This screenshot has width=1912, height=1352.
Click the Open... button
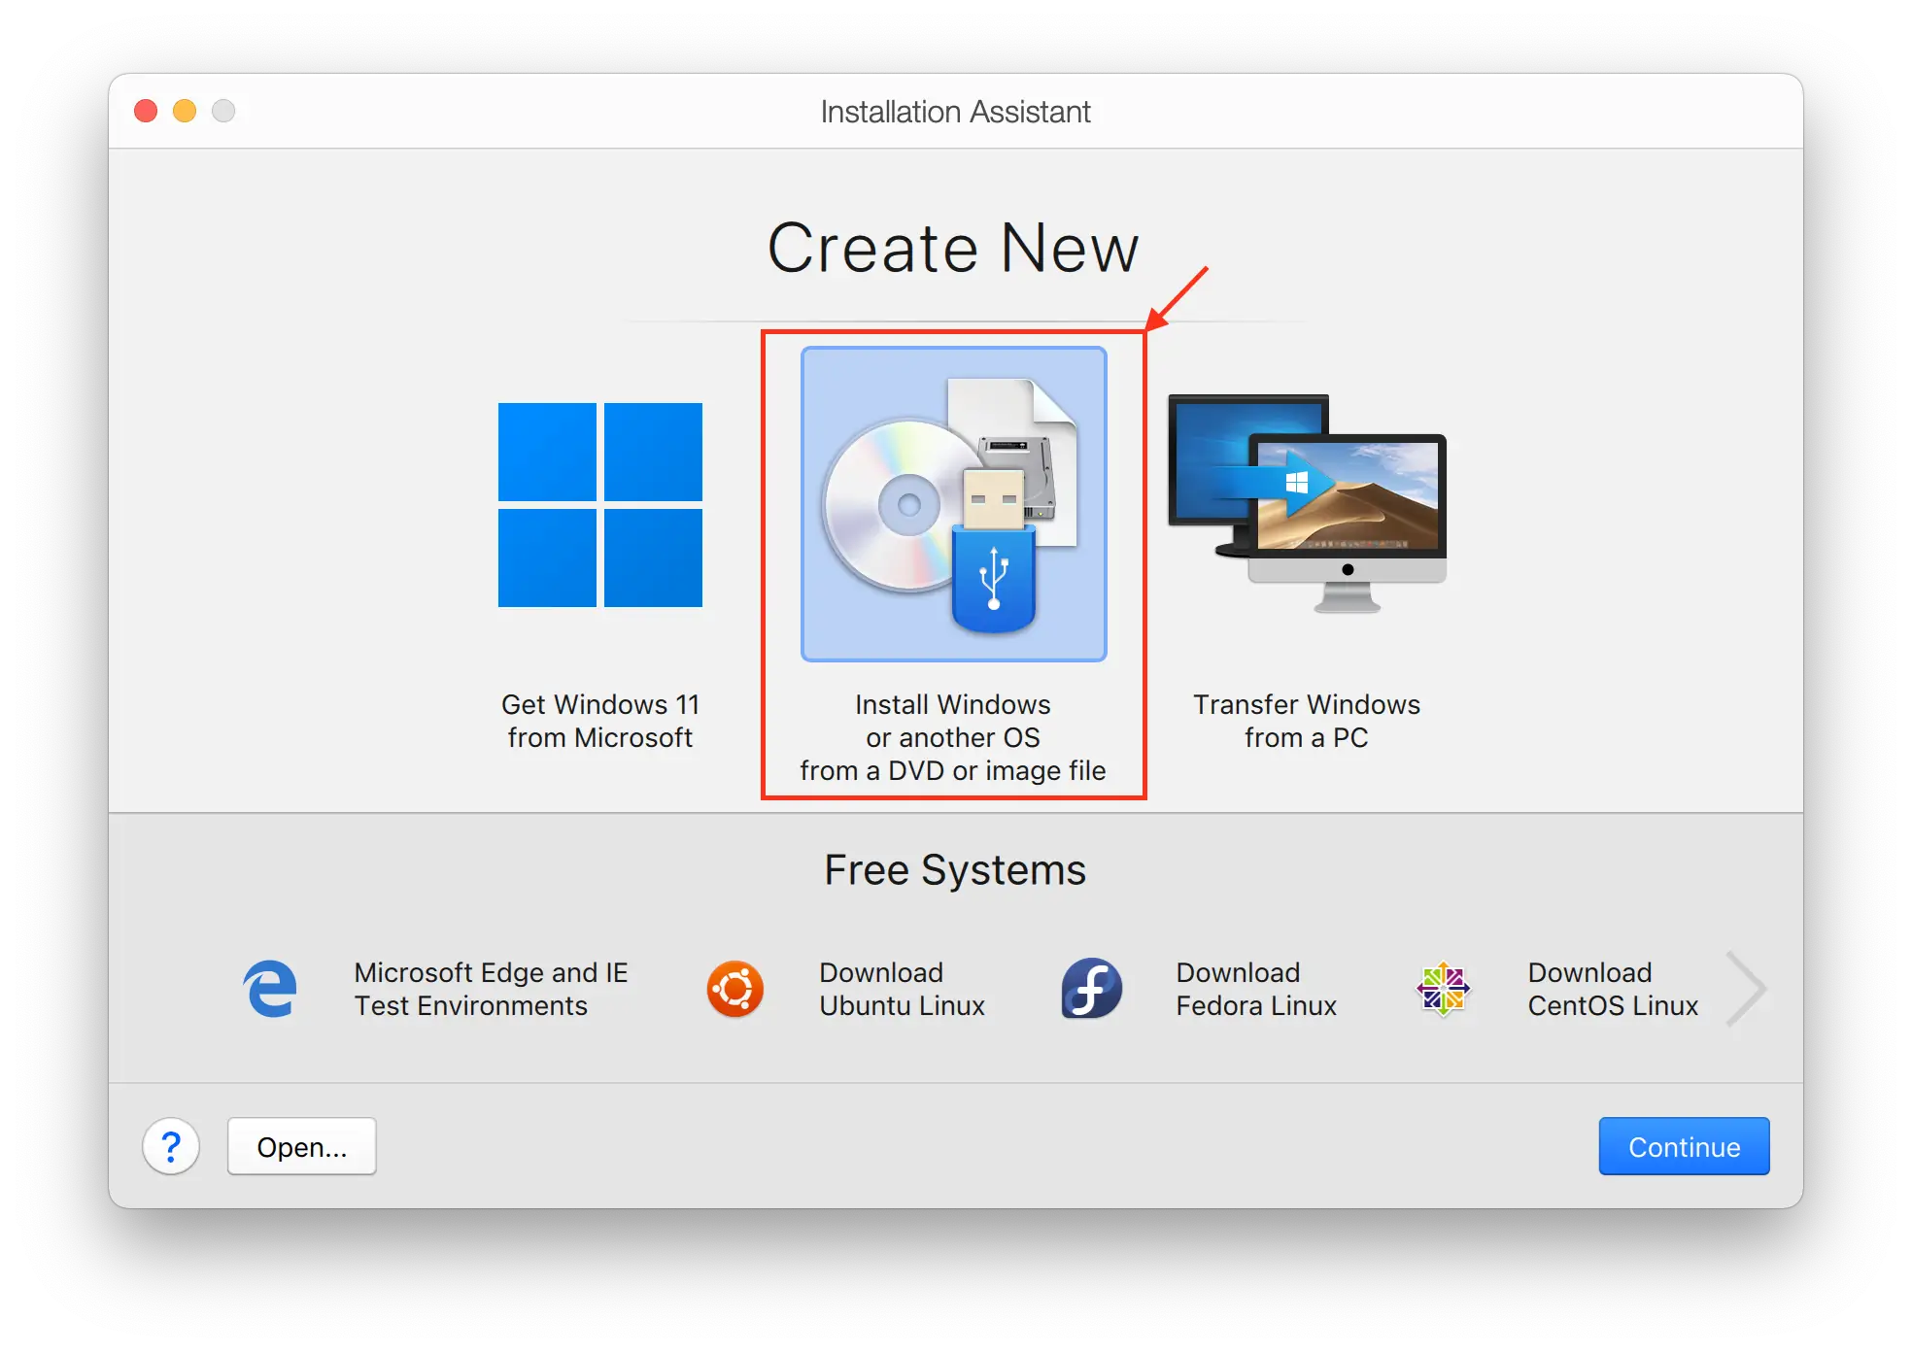click(x=301, y=1146)
